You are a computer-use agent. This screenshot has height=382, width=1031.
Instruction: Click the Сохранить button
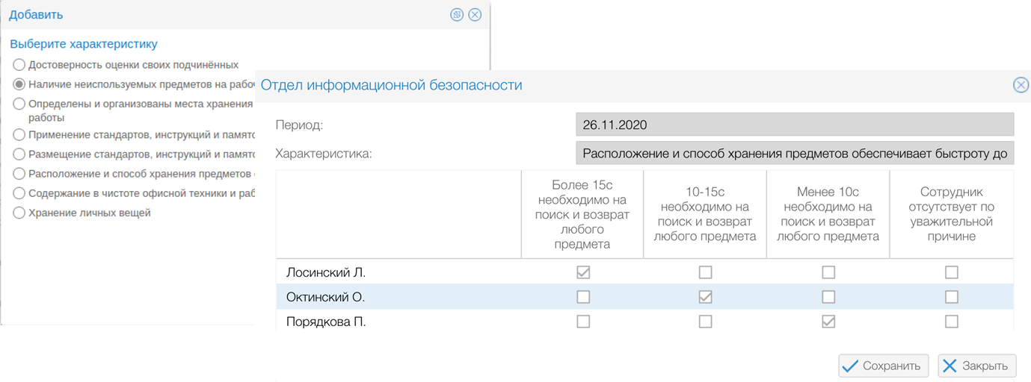point(884,366)
